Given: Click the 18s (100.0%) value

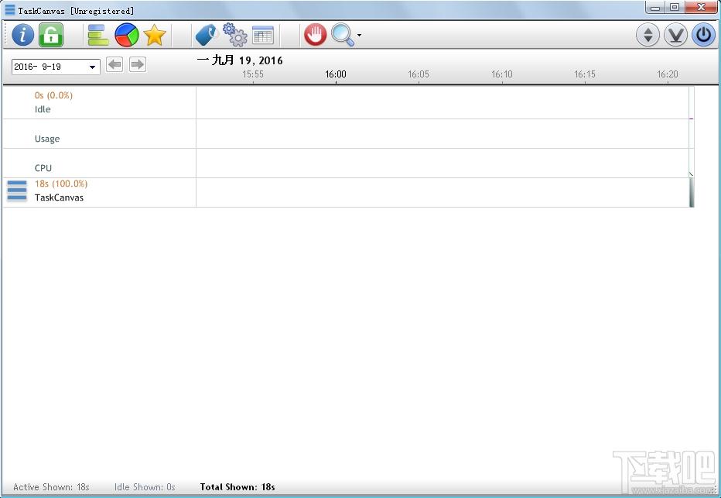Looking at the screenshot, I should pos(60,184).
